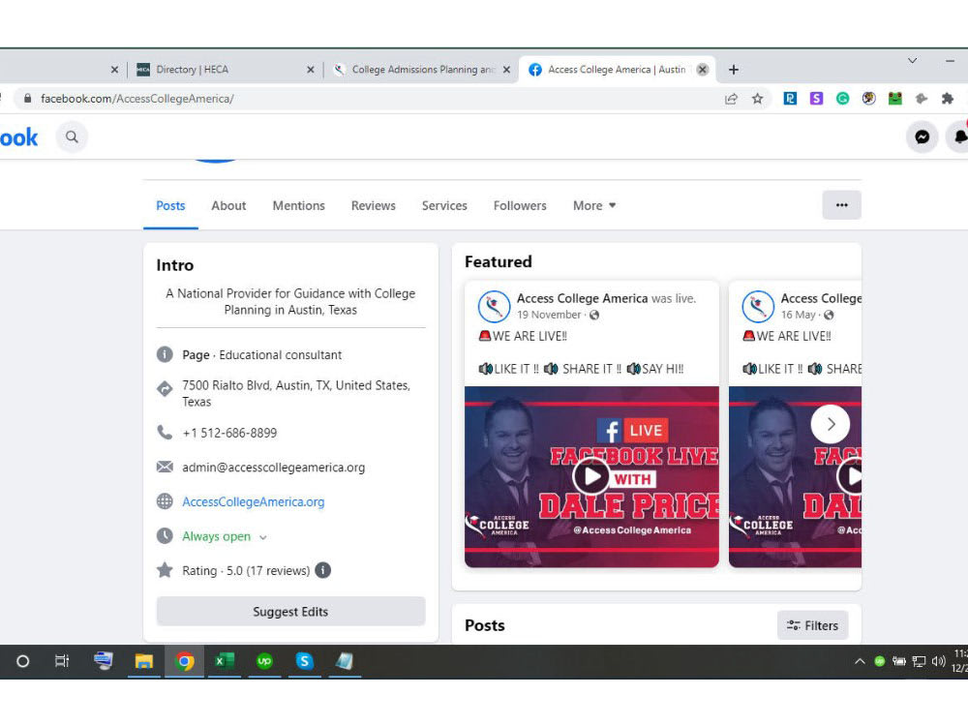Play the 19 November live video
968x726 pixels.
591,476
